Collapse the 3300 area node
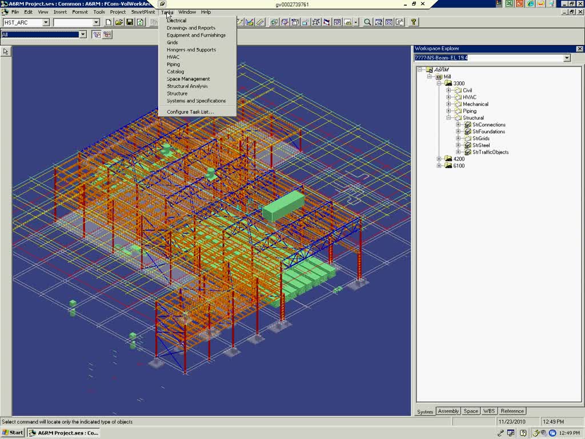This screenshot has height=439, width=585. [x=439, y=83]
